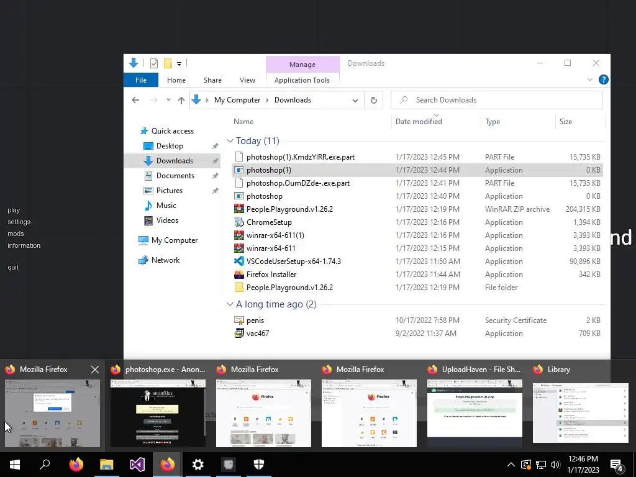Open Music in the navigation pane
The height and width of the screenshot is (477, 636).
pos(166,206)
